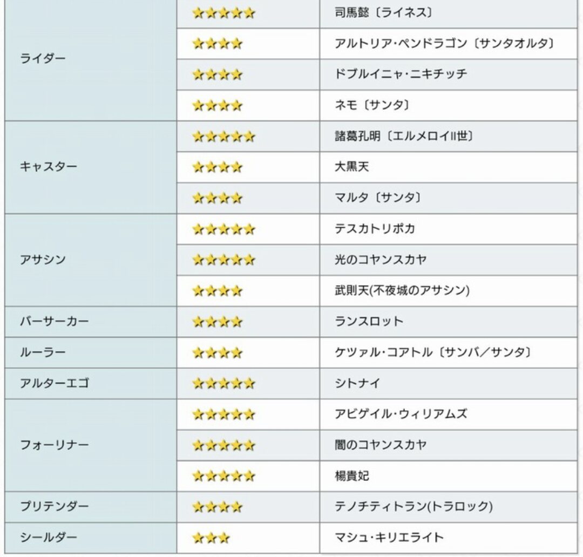Click the servant name アルトリア・ペンドラゴン〔サンタオルタ〕
Image resolution: width=583 pixels, height=557 pixels.
[444, 44]
